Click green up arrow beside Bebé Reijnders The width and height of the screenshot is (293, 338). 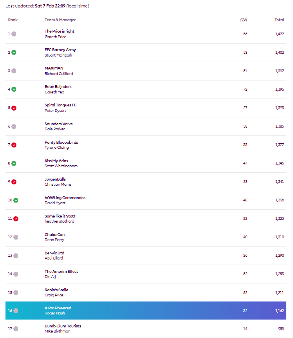pyautogui.click(x=14, y=89)
